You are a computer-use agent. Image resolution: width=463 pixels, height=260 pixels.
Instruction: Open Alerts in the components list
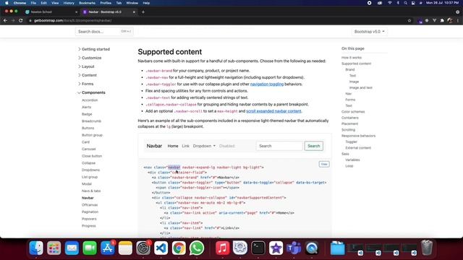point(87,107)
